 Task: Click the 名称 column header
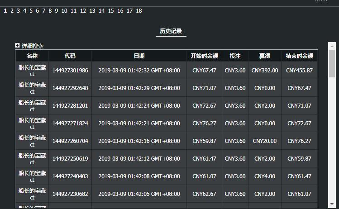point(32,56)
